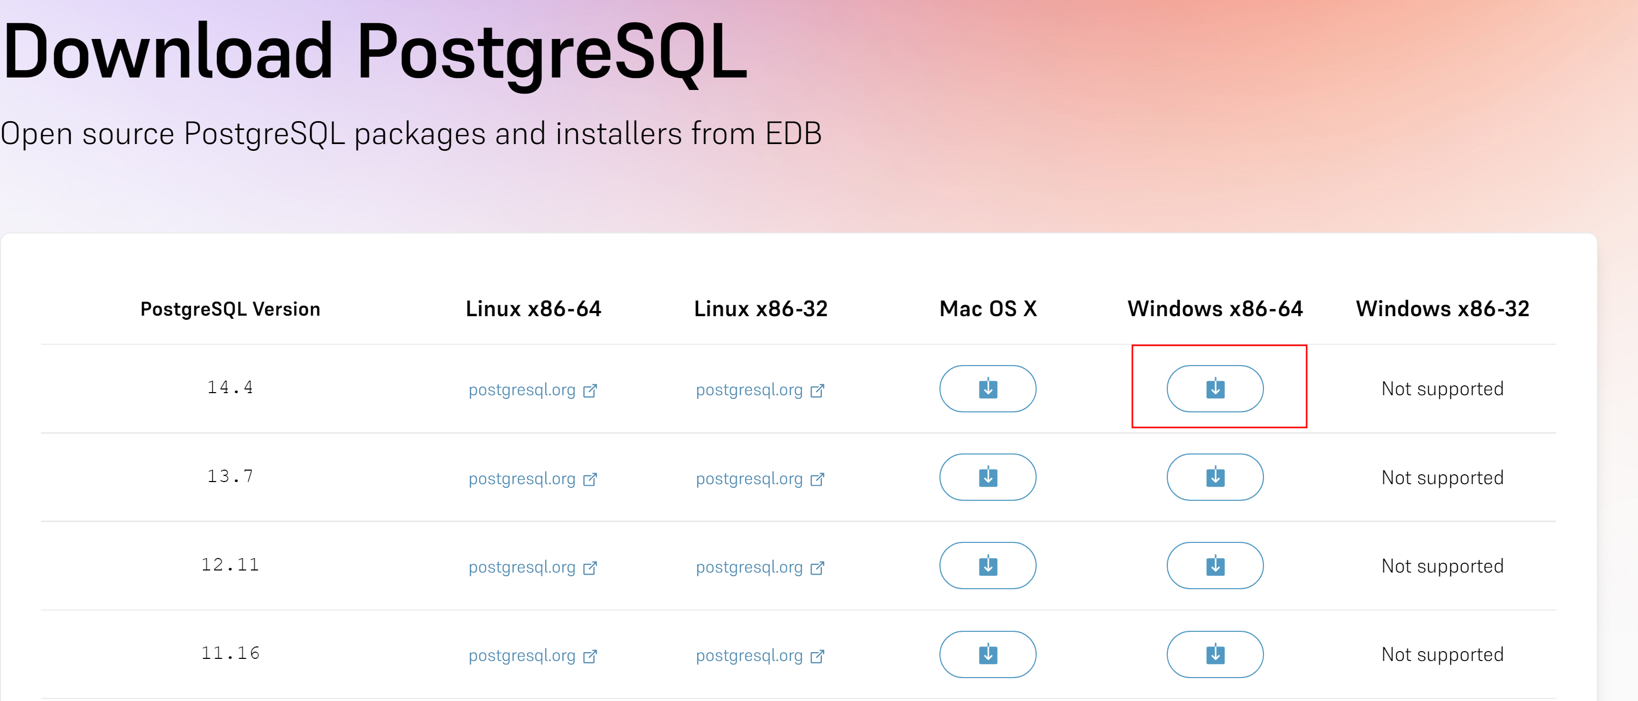The width and height of the screenshot is (1638, 701).
Task: Click the Windows x86-32 column header
Action: 1442,309
